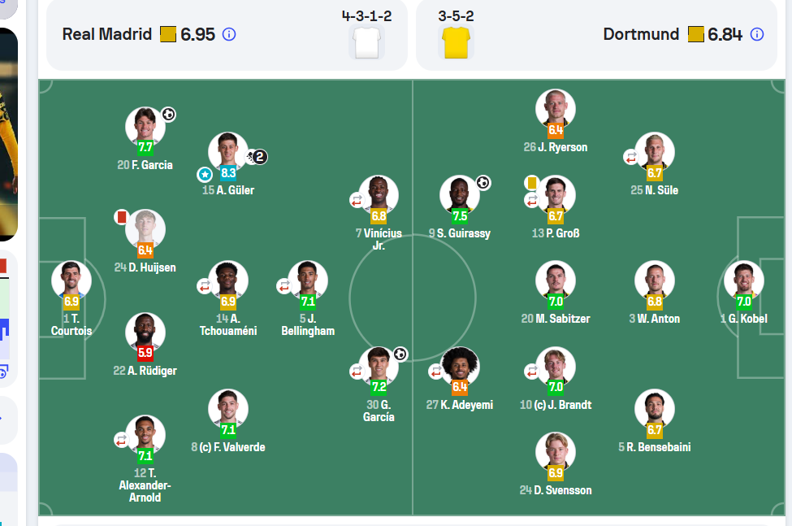The width and height of the screenshot is (792, 526).
Task: Click the 7.1 rating badge of J. Bellingham
Action: 308,302
